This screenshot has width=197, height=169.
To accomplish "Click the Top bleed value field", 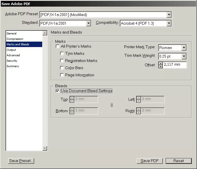I will (x=86, y=100).
